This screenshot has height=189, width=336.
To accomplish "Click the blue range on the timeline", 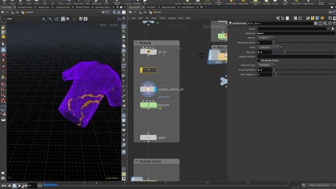I will (50, 185).
